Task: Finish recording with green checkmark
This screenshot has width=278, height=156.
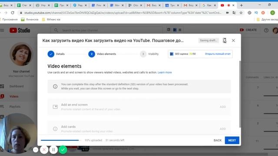Action: point(63,150)
